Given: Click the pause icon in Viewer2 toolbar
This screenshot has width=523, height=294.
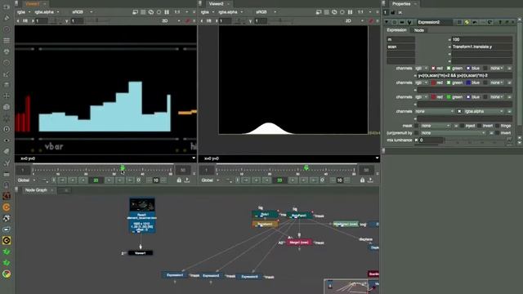Looking at the screenshot, I should pyautogui.click(x=350, y=12).
